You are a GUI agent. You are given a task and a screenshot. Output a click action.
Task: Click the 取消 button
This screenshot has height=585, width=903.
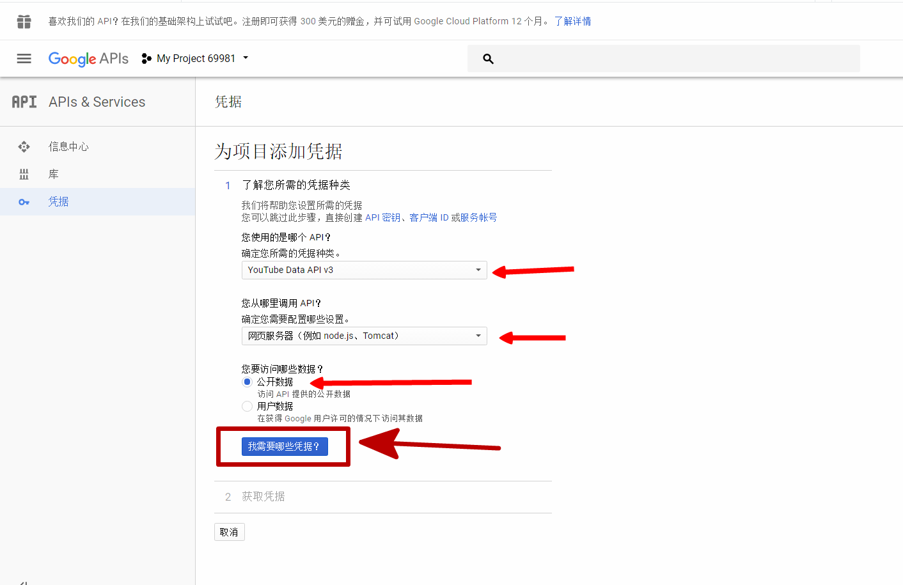(229, 532)
